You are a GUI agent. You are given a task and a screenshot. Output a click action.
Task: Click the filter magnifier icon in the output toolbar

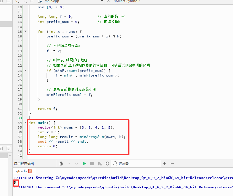(115, 164)
